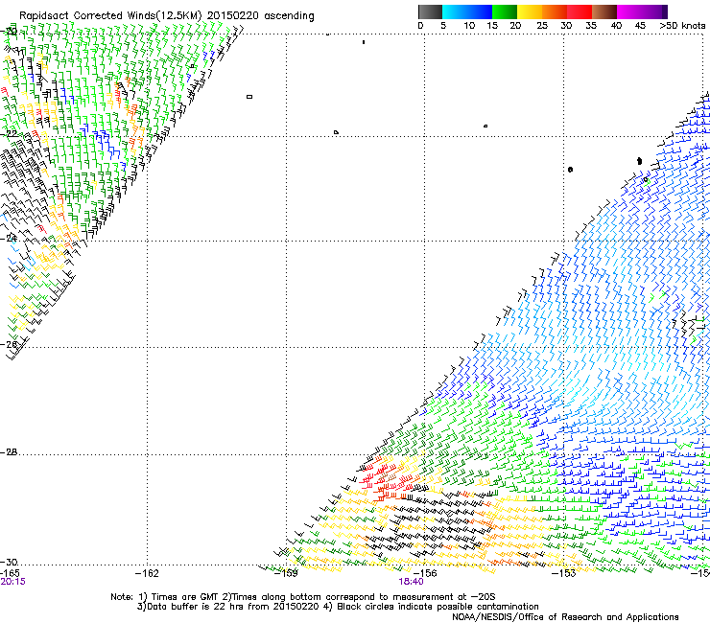710x623 pixels.
Task: Click the '-28' latitude axis label
Action: (9, 452)
